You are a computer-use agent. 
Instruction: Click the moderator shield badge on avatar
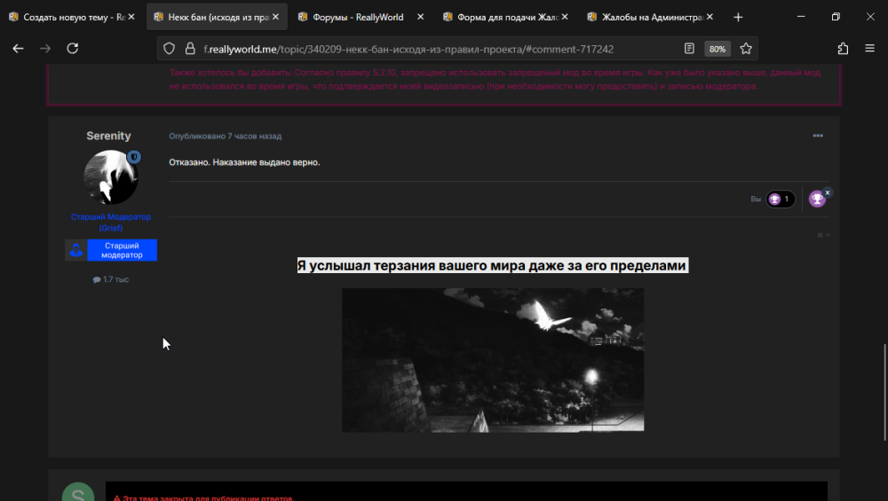pyautogui.click(x=134, y=157)
